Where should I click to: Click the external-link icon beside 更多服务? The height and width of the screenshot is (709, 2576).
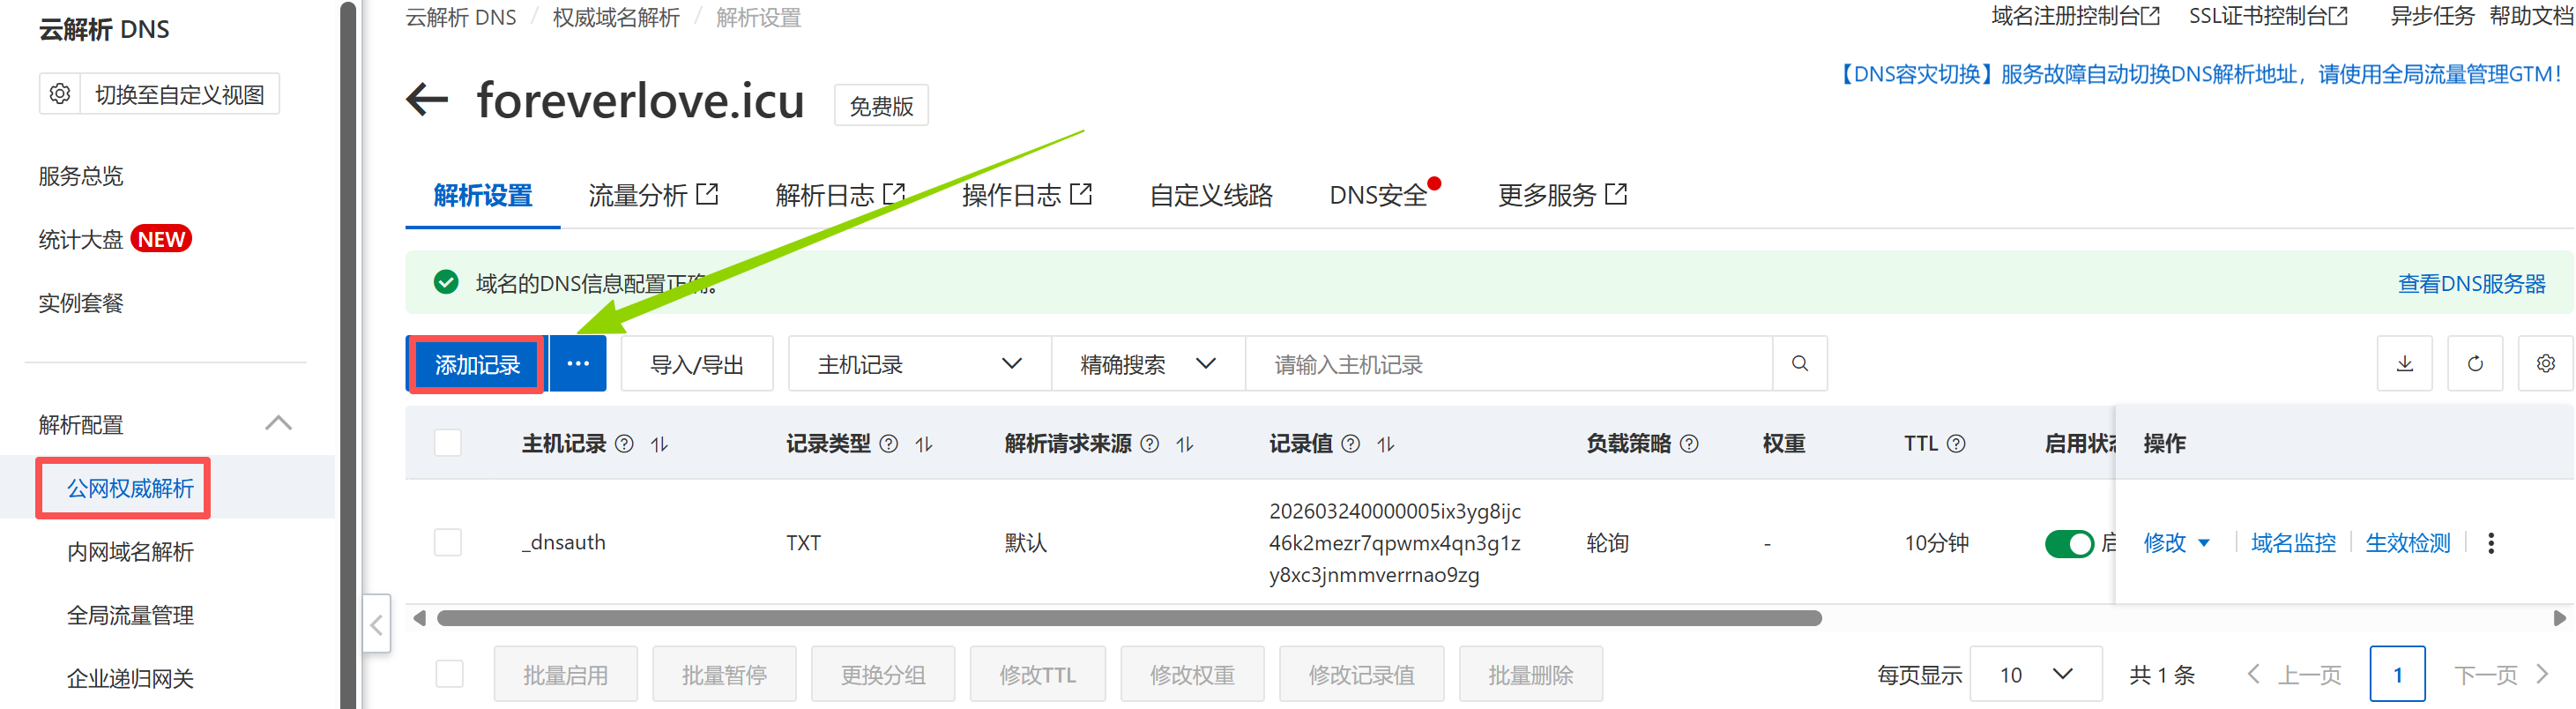pos(1616,193)
